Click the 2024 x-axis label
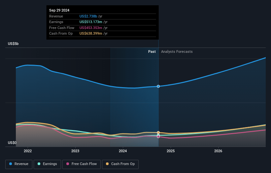The image size is (271, 173). pyautogui.click(x=123, y=151)
